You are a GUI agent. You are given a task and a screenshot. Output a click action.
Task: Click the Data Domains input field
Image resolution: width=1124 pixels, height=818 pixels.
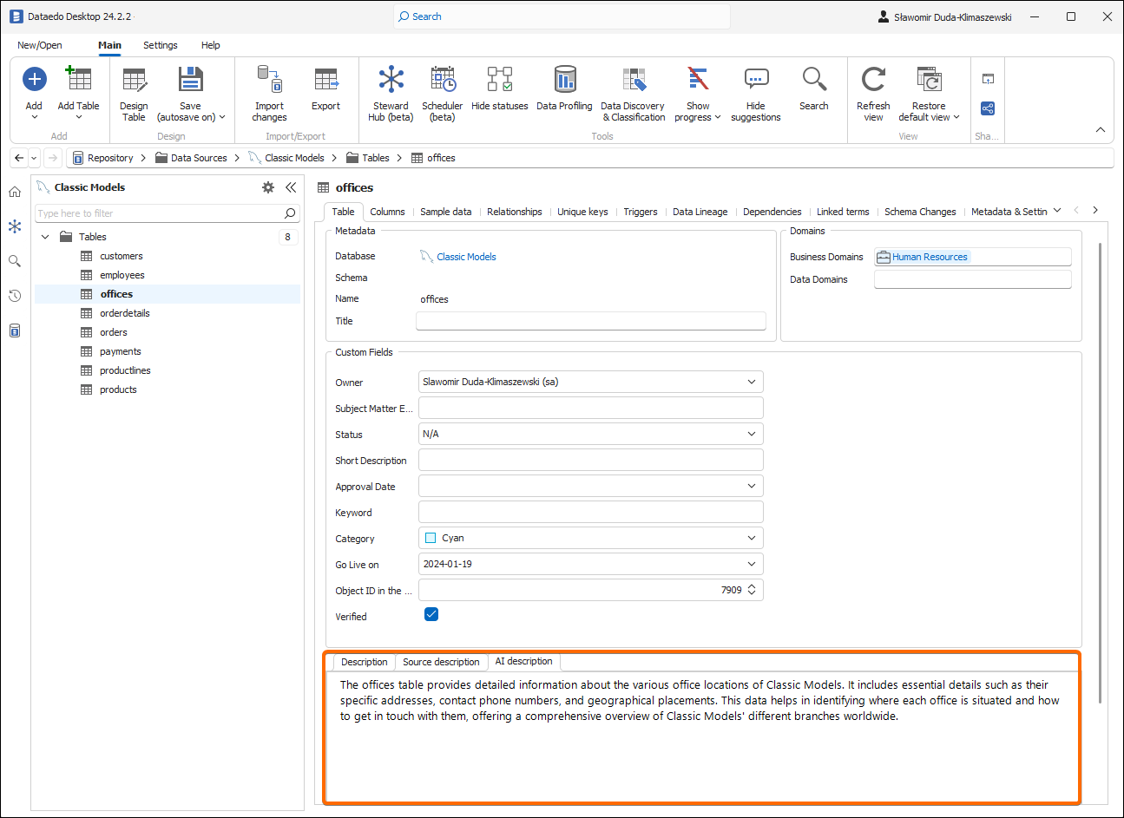pyautogui.click(x=972, y=279)
